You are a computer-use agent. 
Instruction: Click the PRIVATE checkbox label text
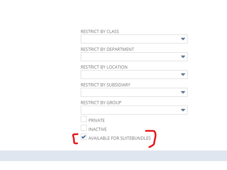point(96,121)
